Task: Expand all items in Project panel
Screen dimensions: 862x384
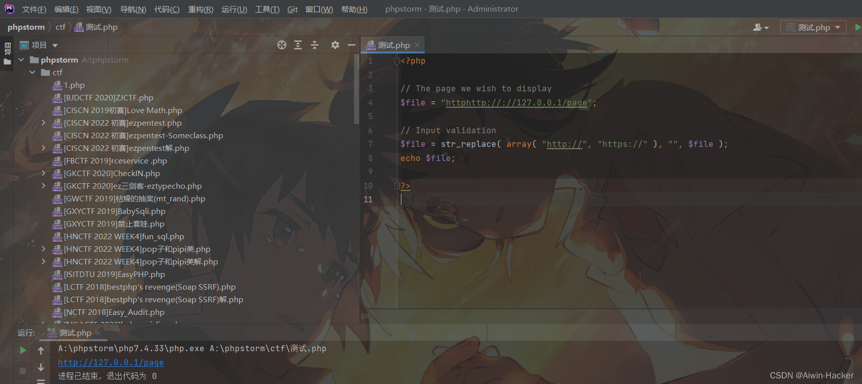Action: (298, 45)
